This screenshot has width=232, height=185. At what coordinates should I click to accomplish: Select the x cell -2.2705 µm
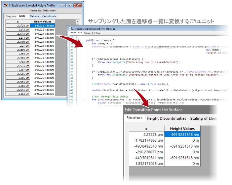(x=18, y=42)
